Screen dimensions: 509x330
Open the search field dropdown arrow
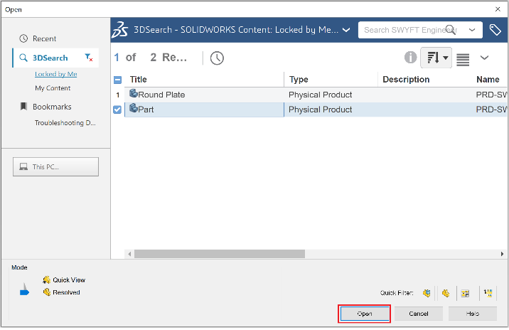(x=472, y=30)
